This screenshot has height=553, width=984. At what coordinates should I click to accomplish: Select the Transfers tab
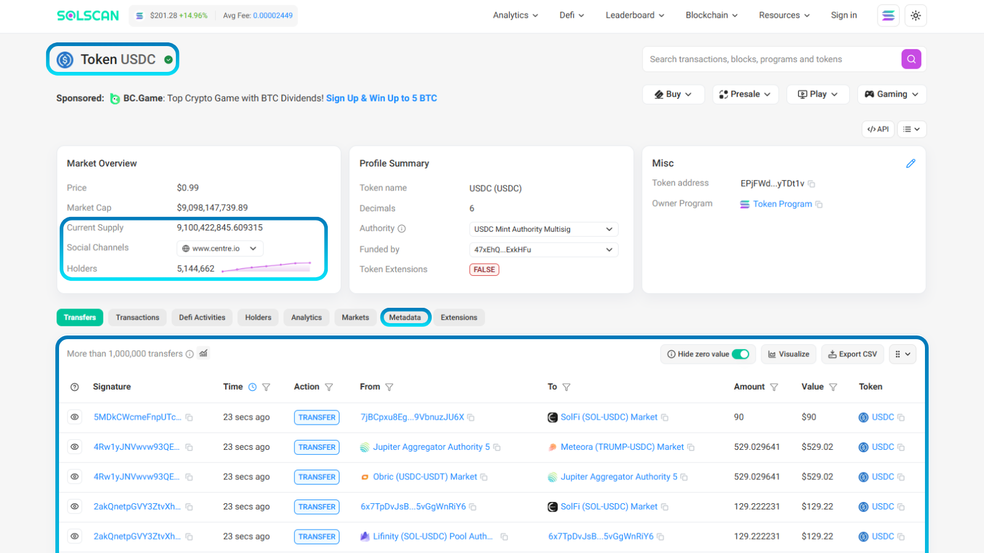pyautogui.click(x=80, y=318)
